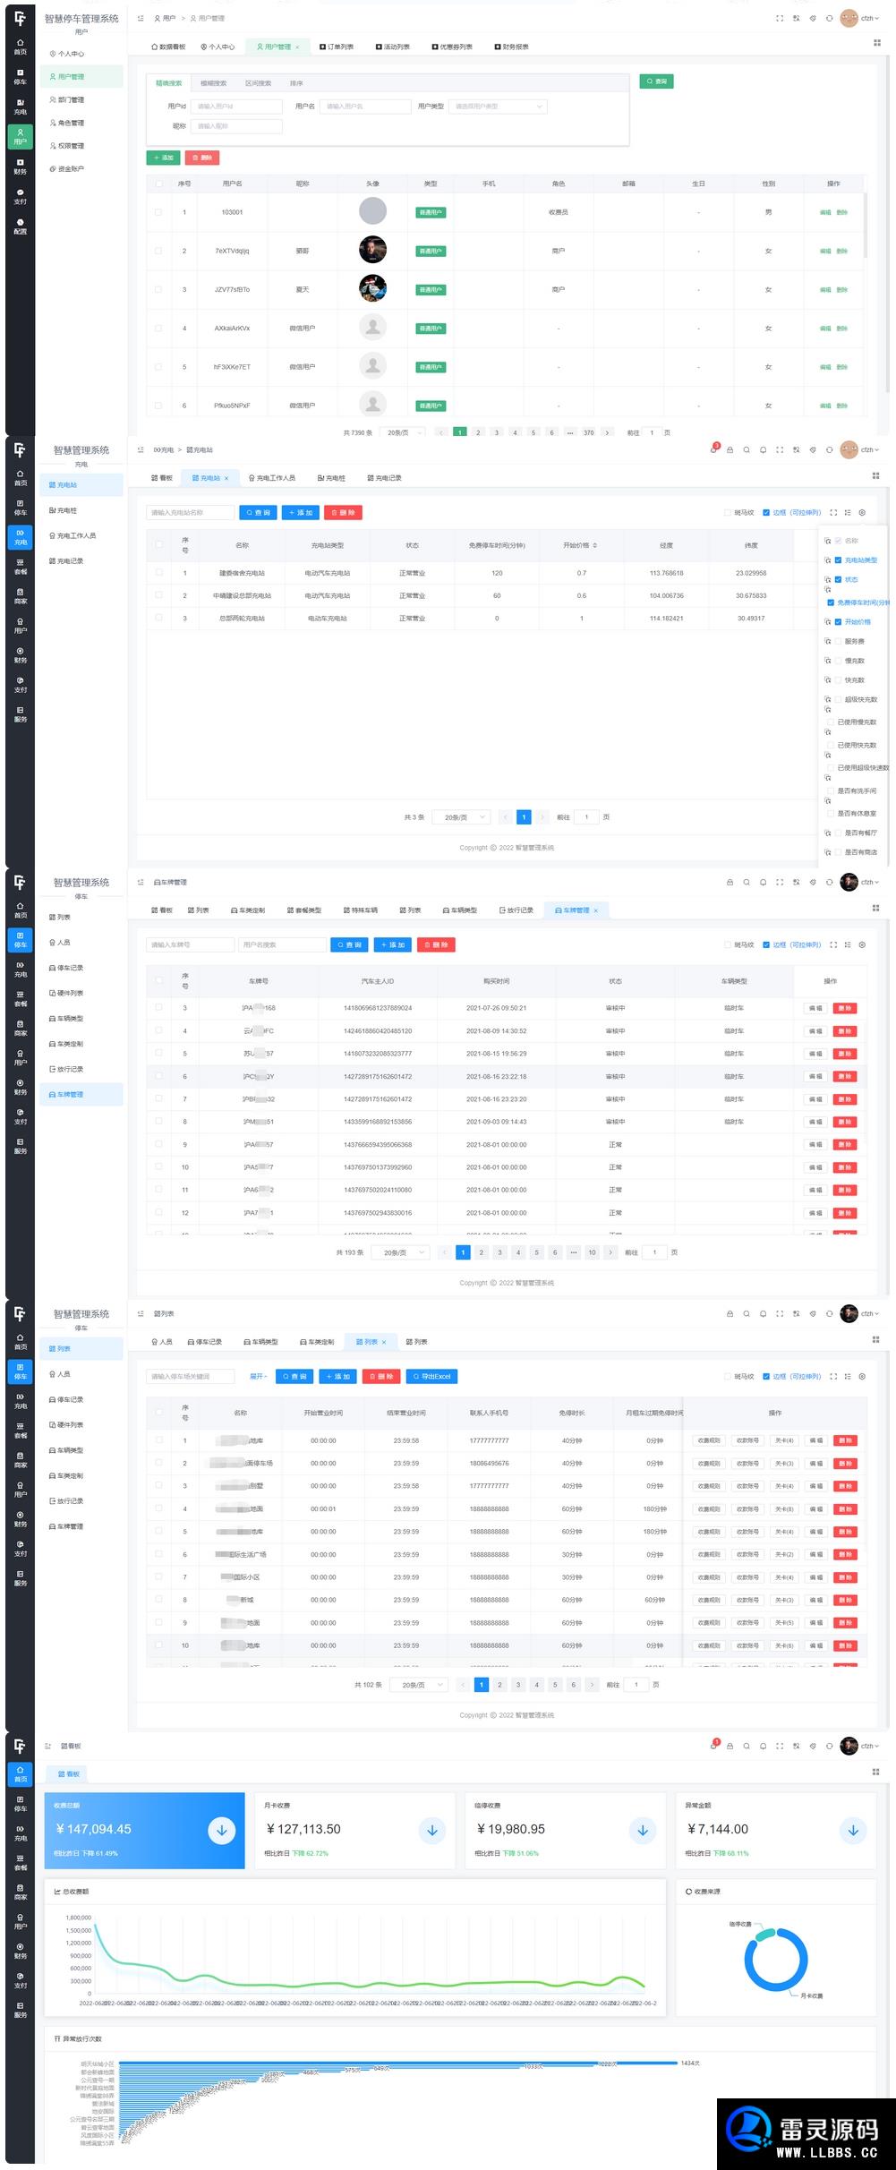Image resolution: width=896 pixels, height=2170 pixels.
Task: Click refresh circle icon in user page header
Action: [x=830, y=18]
